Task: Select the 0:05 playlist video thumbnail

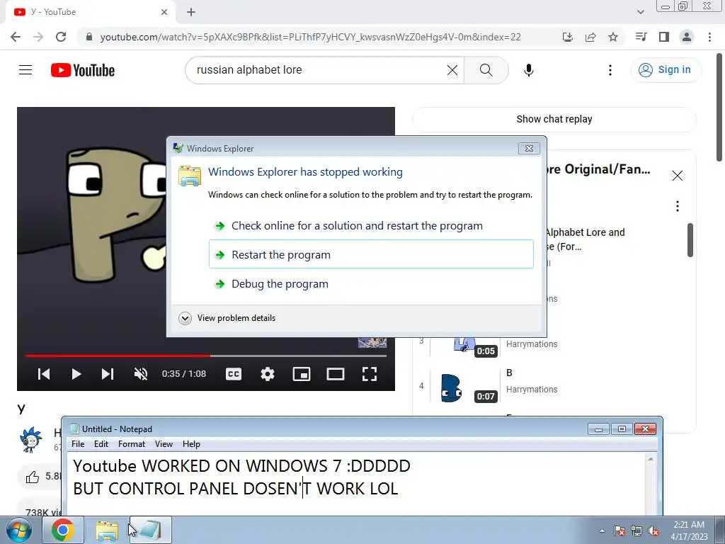Action: click(x=464, y=346)
